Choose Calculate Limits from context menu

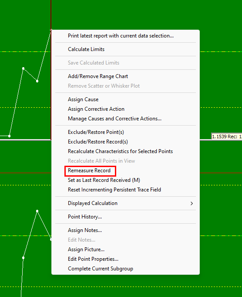[x=125, y=49]
